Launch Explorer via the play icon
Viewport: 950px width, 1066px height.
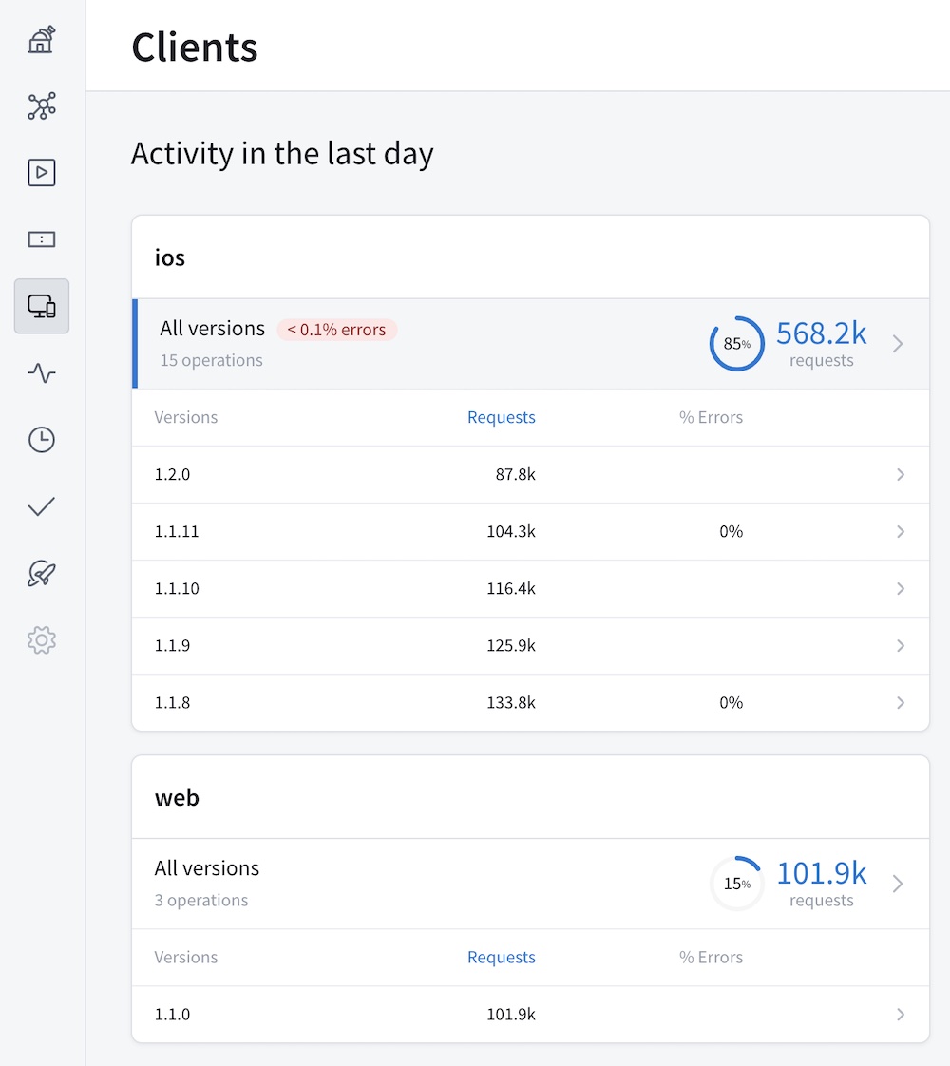point(42,173)
